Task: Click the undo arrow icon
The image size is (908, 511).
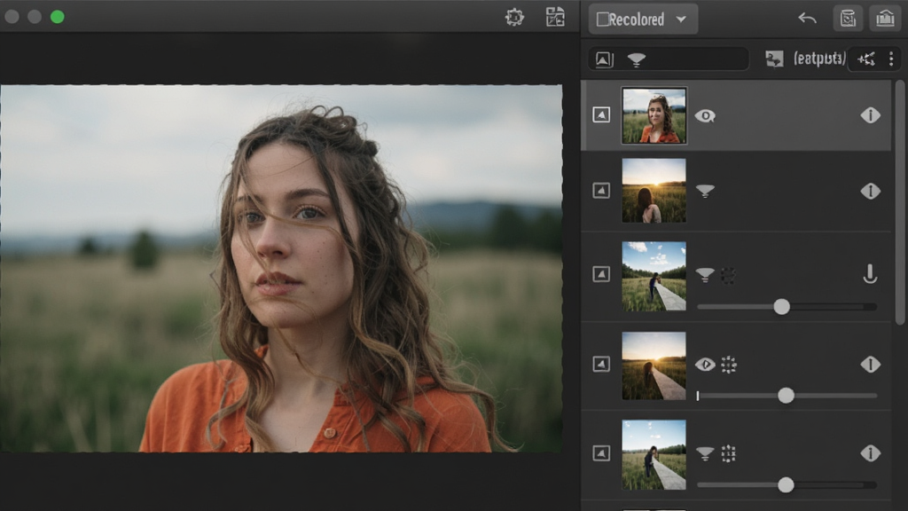Action: pos(807,19)
